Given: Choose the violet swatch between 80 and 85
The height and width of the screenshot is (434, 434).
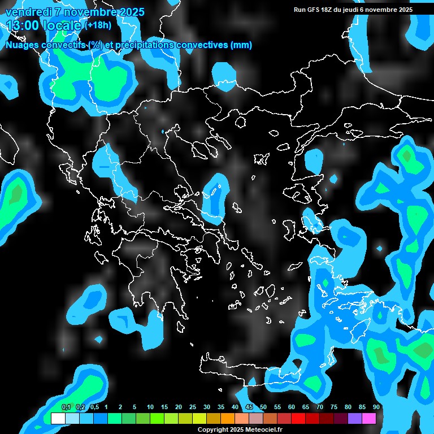Looking at the screenshot, I should click(x=355, y=418).
